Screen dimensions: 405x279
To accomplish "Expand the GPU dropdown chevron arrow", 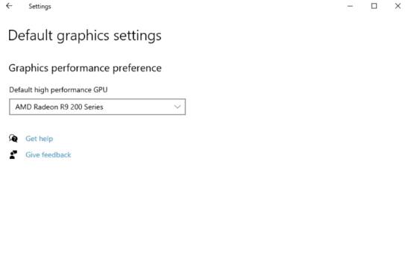I will click(x=178, y=107).
